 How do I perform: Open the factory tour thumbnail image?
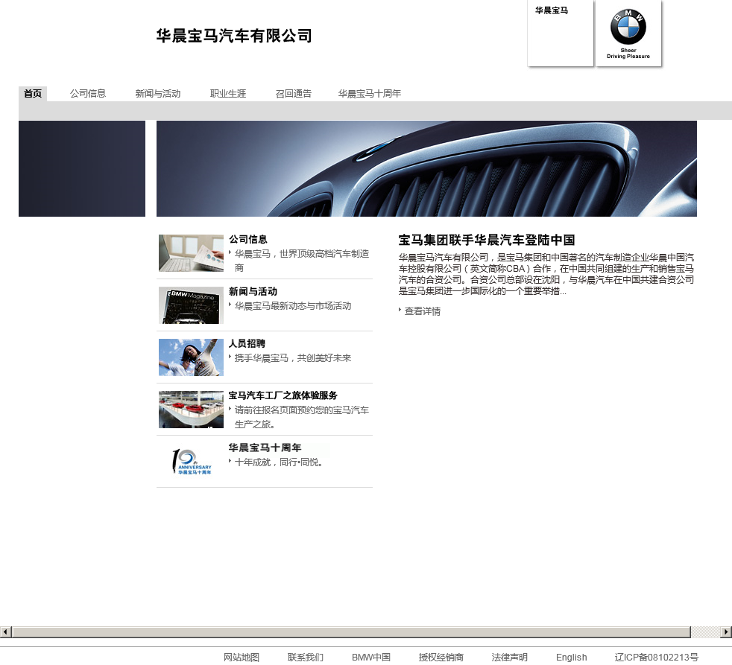point(191,410)
